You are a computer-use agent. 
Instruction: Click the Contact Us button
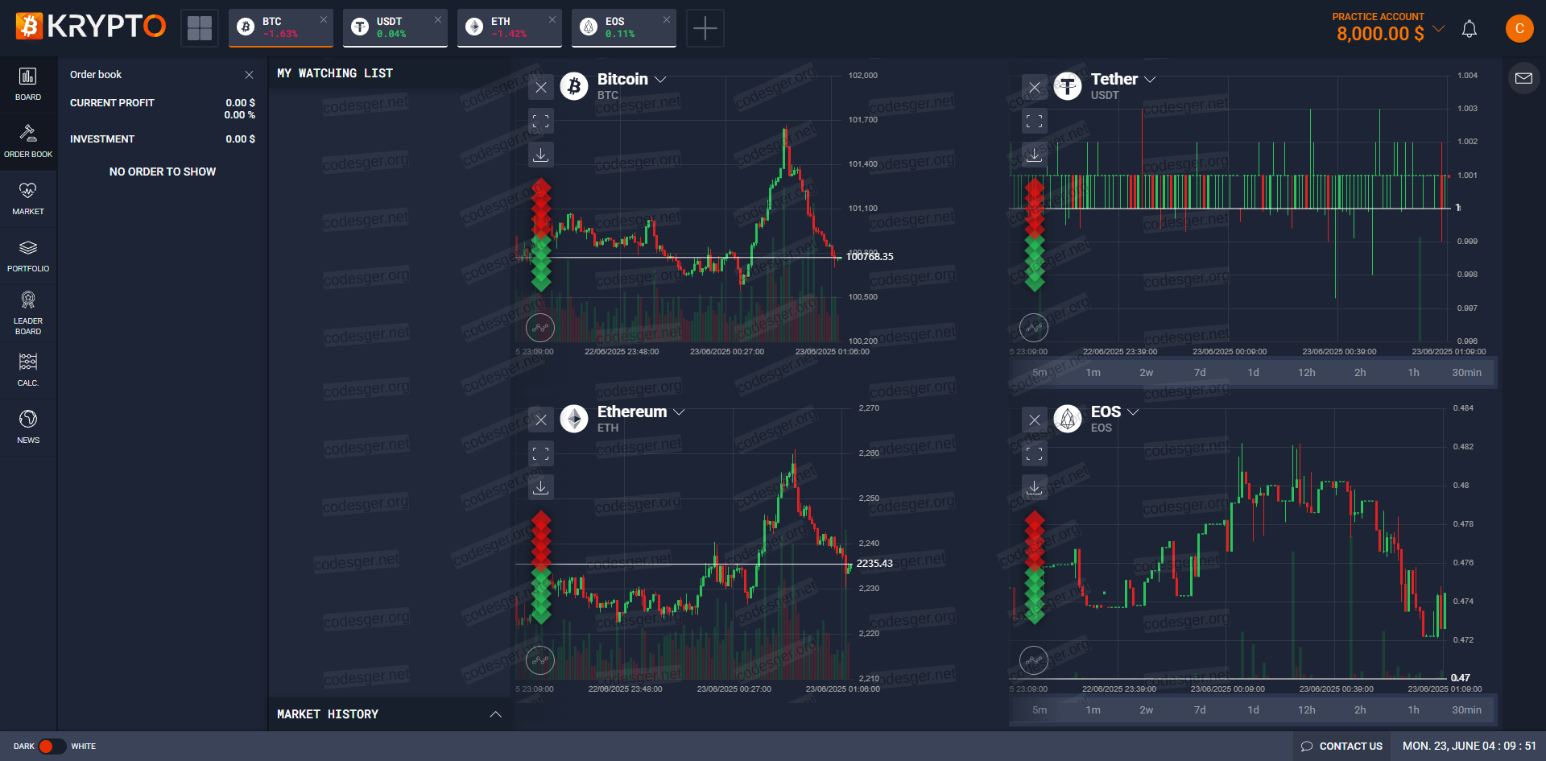(1341, 747)
